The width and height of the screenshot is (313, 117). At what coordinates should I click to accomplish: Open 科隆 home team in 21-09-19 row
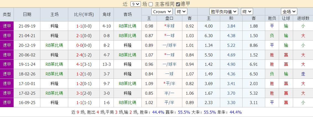54,26
